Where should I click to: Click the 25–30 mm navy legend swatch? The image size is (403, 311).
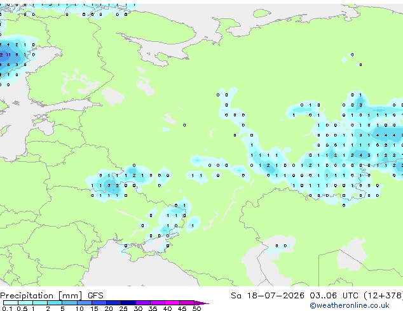click(x=128, y=303)
